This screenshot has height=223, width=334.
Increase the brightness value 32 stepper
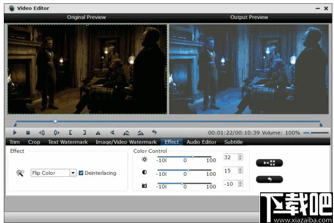tap(240, 156)
